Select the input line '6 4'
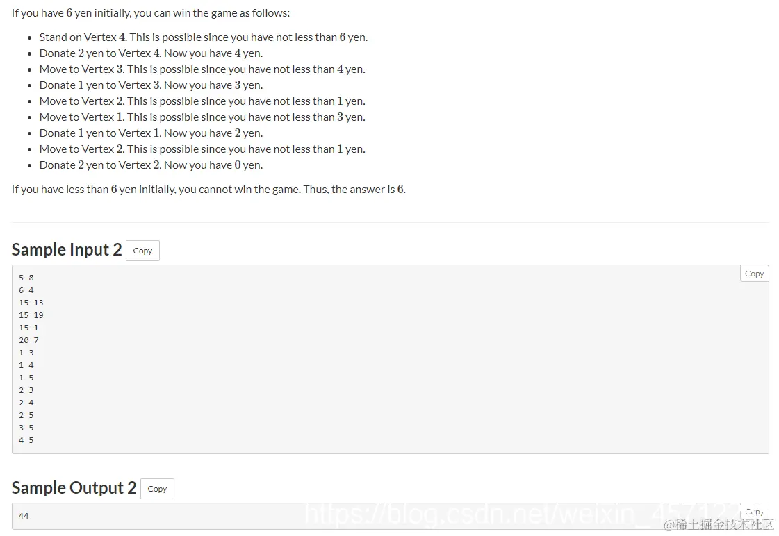 click(26, 290)
